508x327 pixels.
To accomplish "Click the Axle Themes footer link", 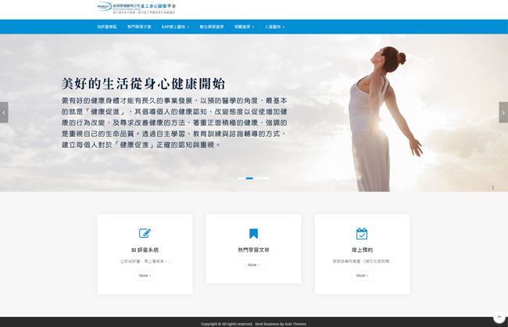I will (x=294, y=323).
